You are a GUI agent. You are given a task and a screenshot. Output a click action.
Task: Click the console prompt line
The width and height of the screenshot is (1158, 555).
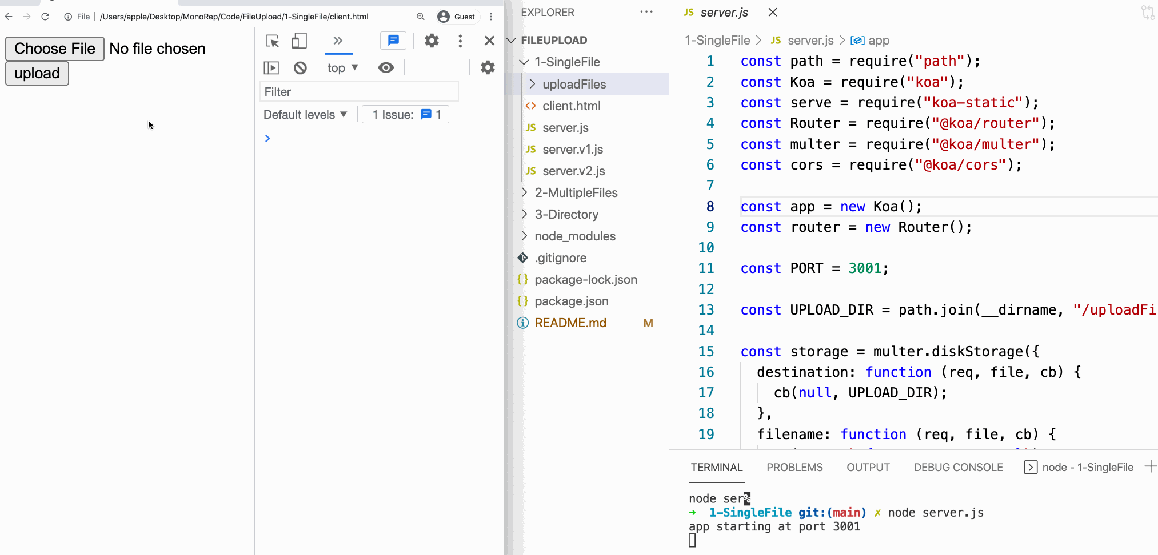click(380, 139)
